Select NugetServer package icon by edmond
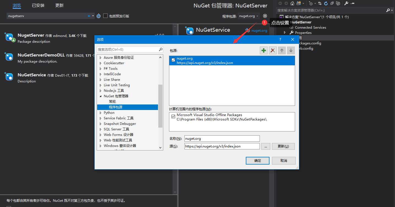 (10, 37)
